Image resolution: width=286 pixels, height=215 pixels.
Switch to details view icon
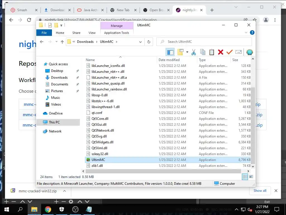point(245,177)
